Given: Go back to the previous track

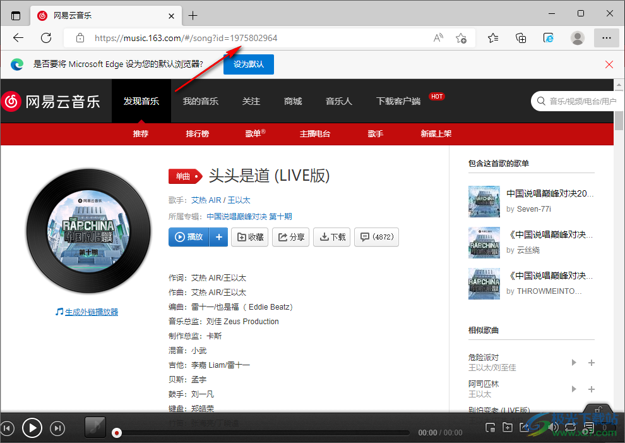Looking at the screenshot, I should pyautogui.click(x=8, y=428).
